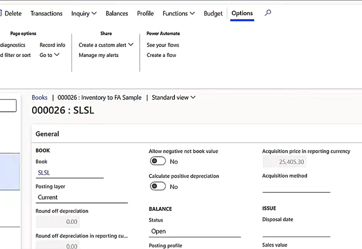This screenshot has height=249, width=362.
Task: Click Record info option
Action: tap(52, 45)
